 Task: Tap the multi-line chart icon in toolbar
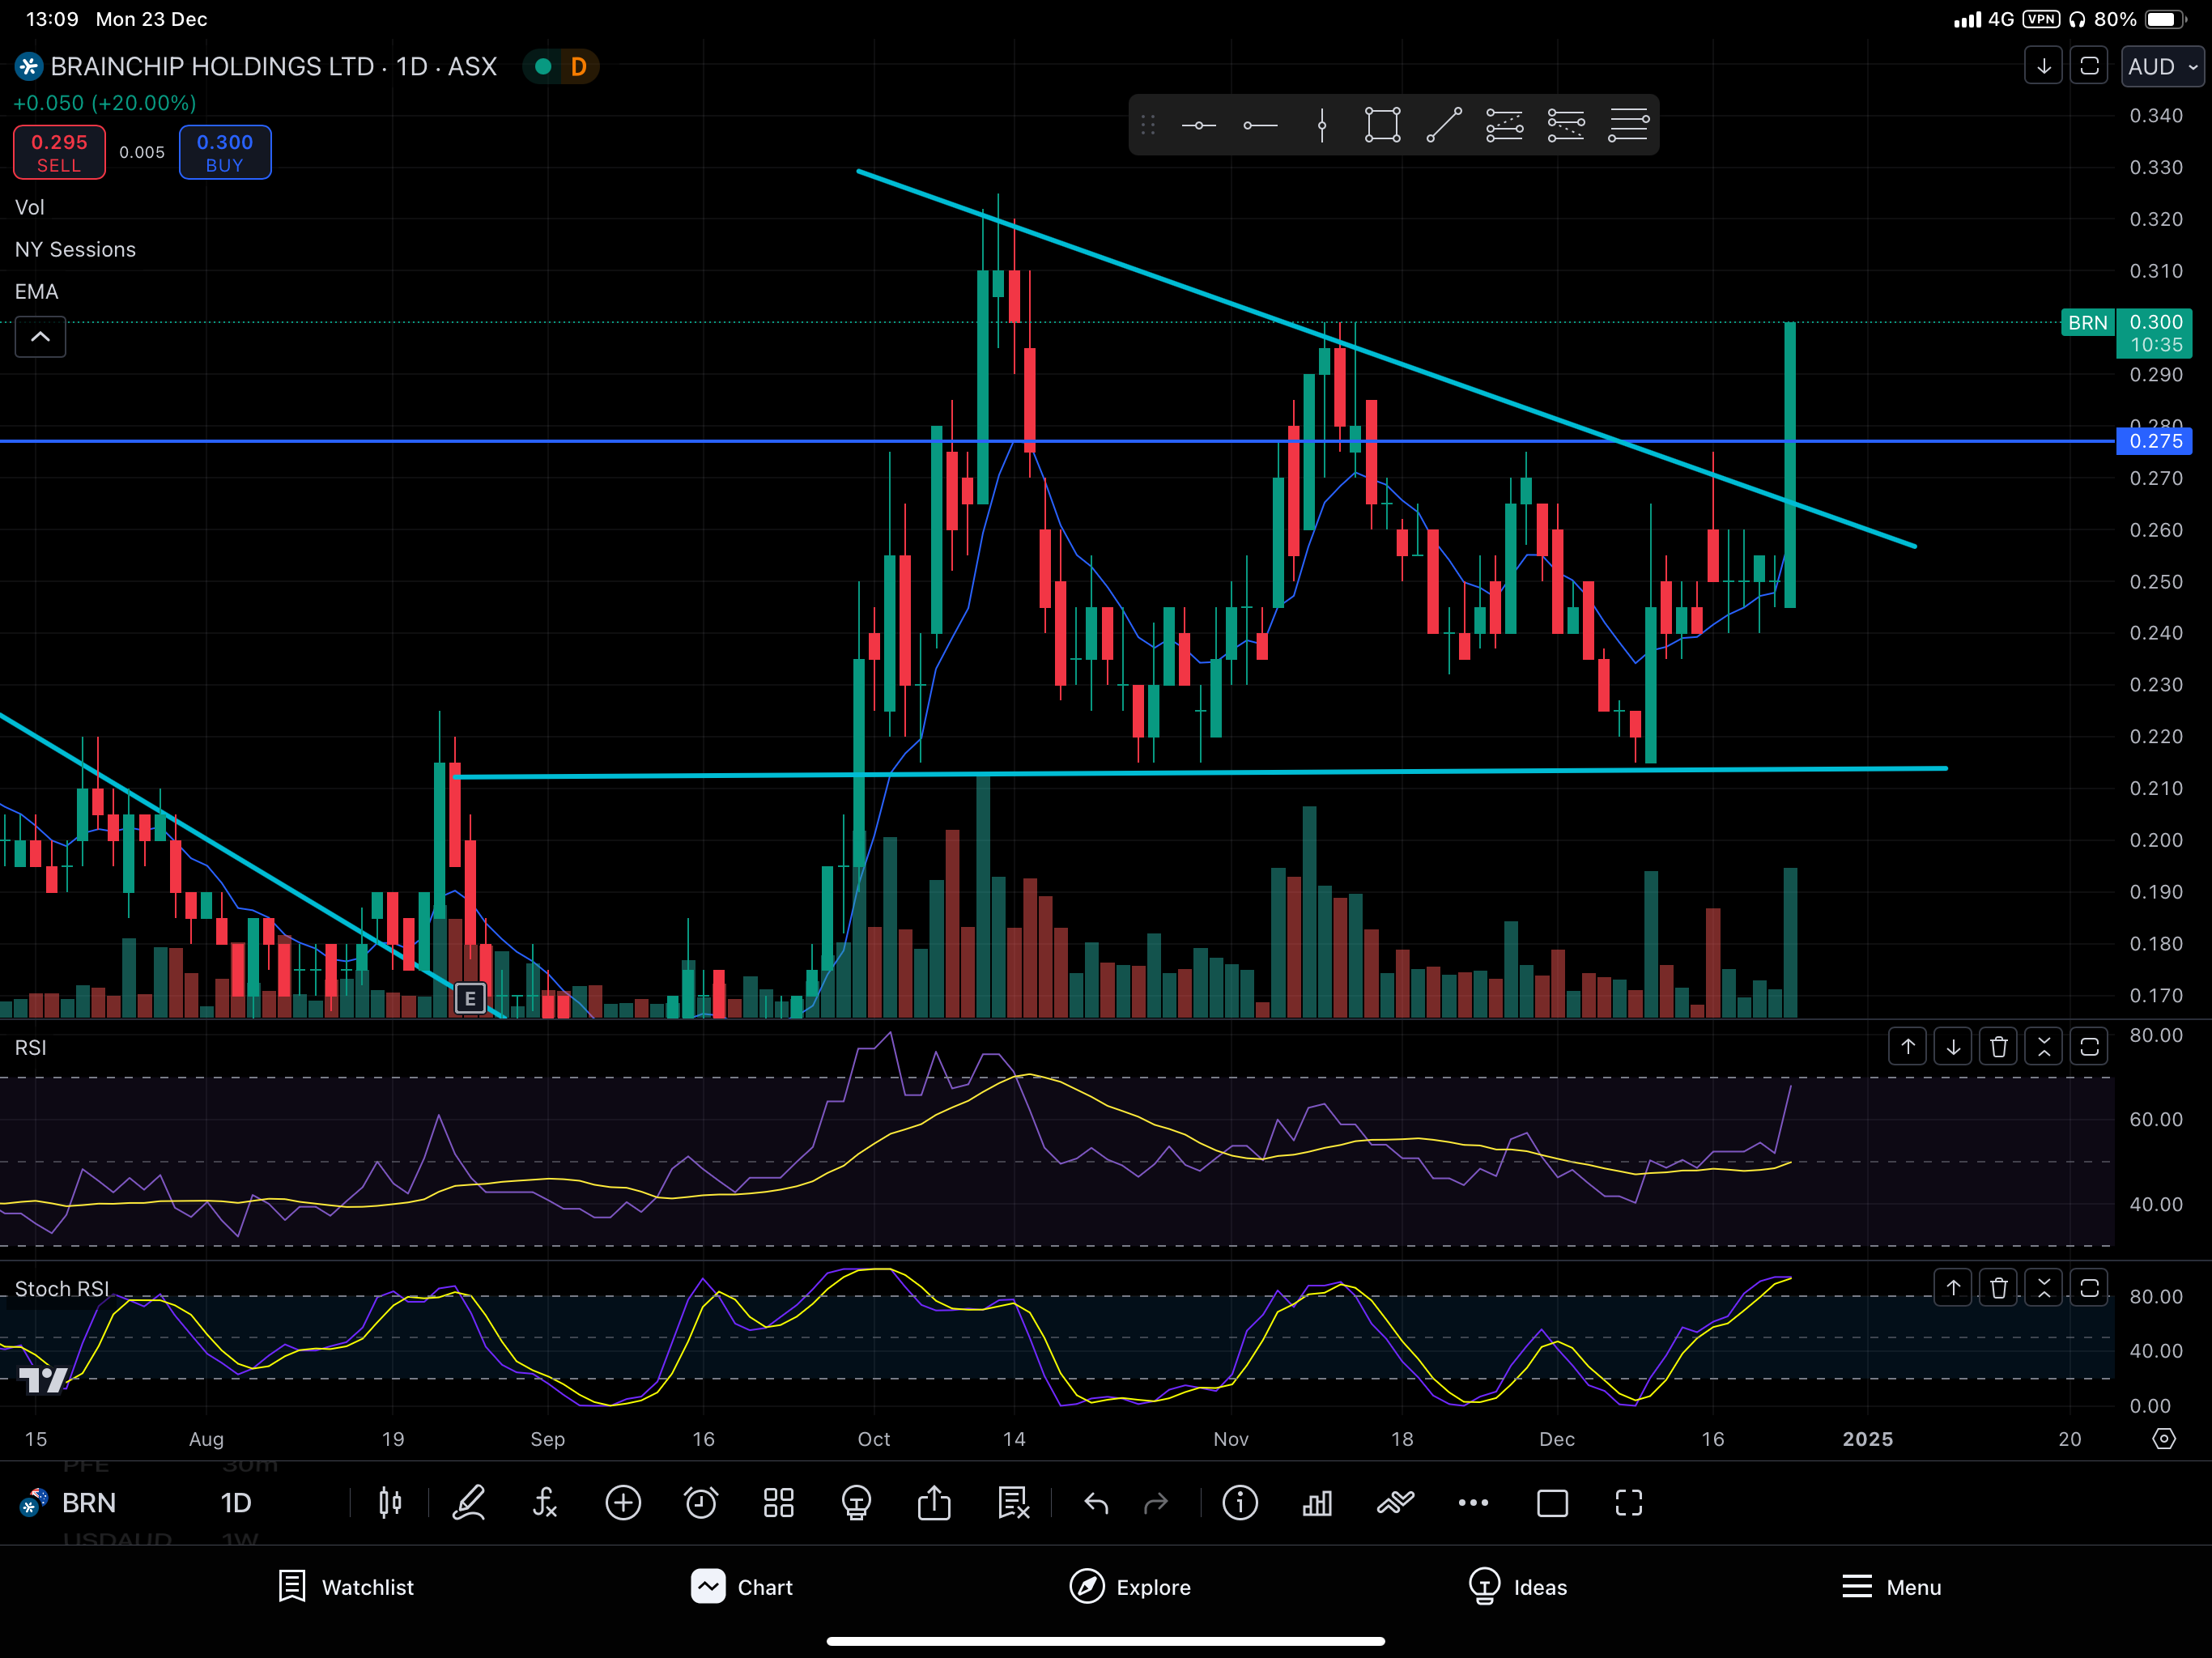tap(1395, 1503)
